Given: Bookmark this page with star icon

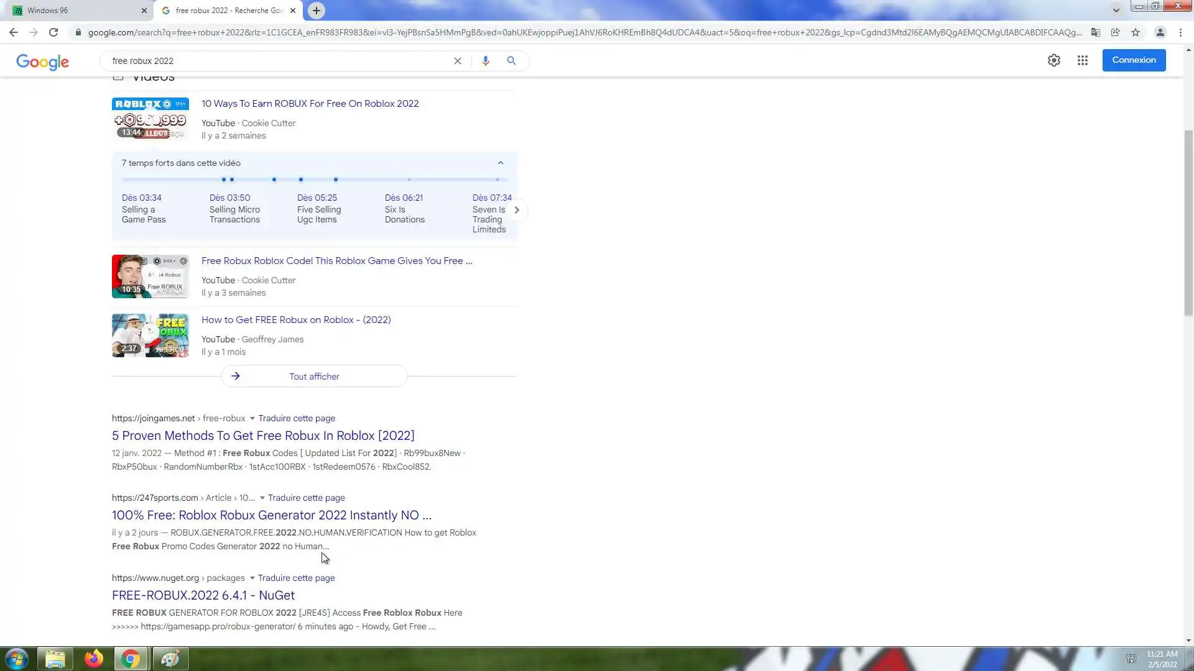Looking at the screenshot, I should (1136, 32).
